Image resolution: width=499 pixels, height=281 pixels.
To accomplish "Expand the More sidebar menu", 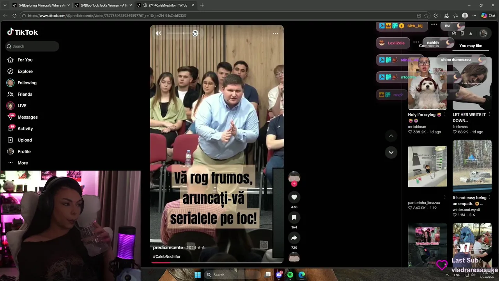I will 18,163.
